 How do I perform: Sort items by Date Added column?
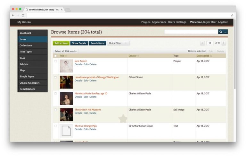(204, 56)
